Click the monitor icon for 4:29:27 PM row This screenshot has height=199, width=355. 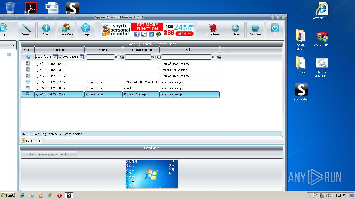coord(28,82)
